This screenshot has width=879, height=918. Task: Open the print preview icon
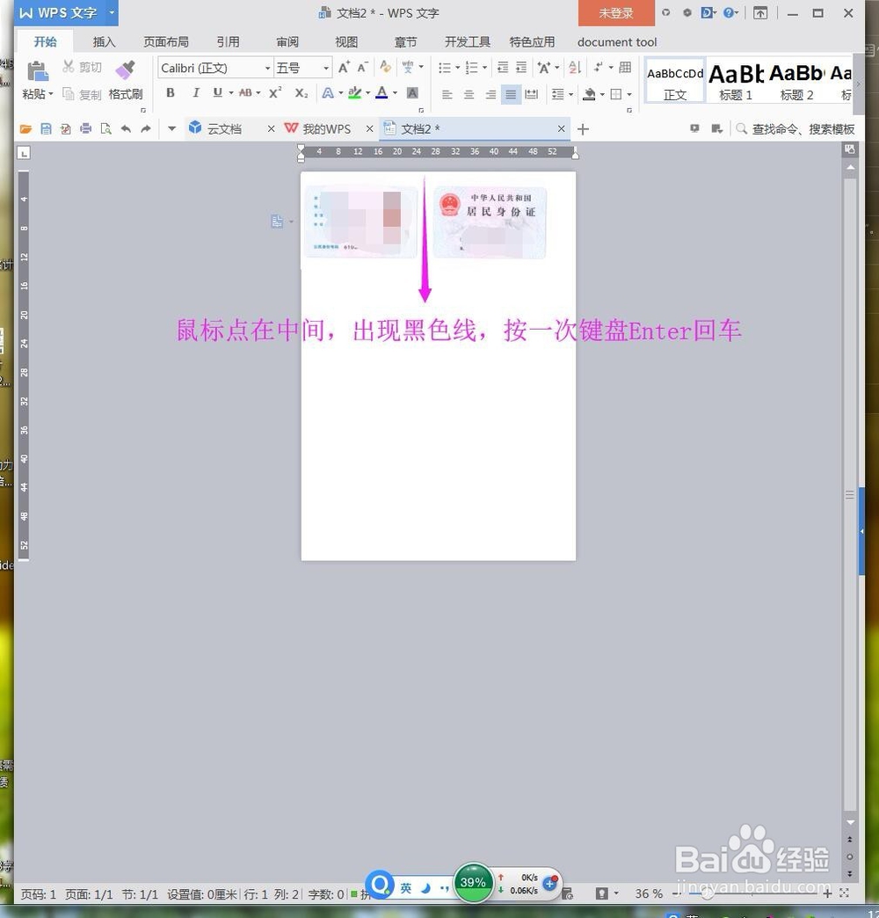106,128
